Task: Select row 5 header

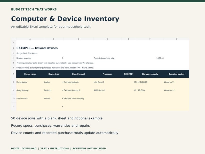Action: point(14,63)
